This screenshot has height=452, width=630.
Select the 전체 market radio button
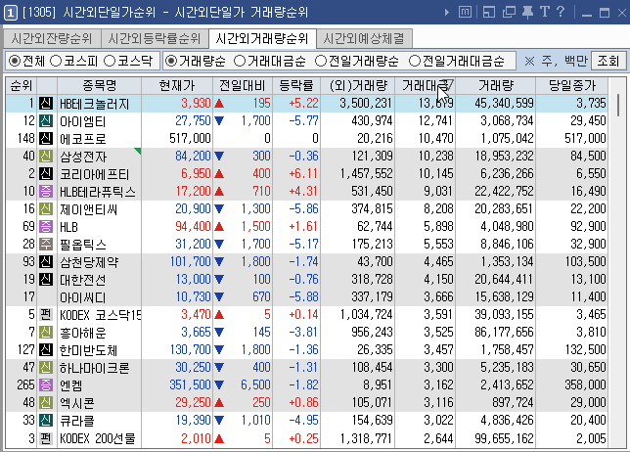[x=15, y=61]
